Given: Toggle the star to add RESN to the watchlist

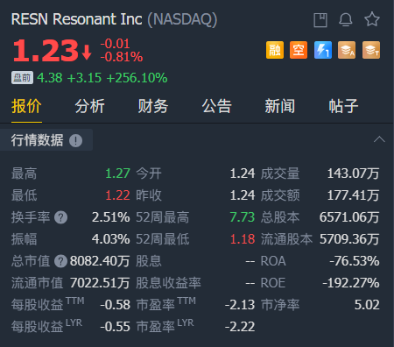Looking at the screenshot, I should pyautogui.click(x=372, y=19).
